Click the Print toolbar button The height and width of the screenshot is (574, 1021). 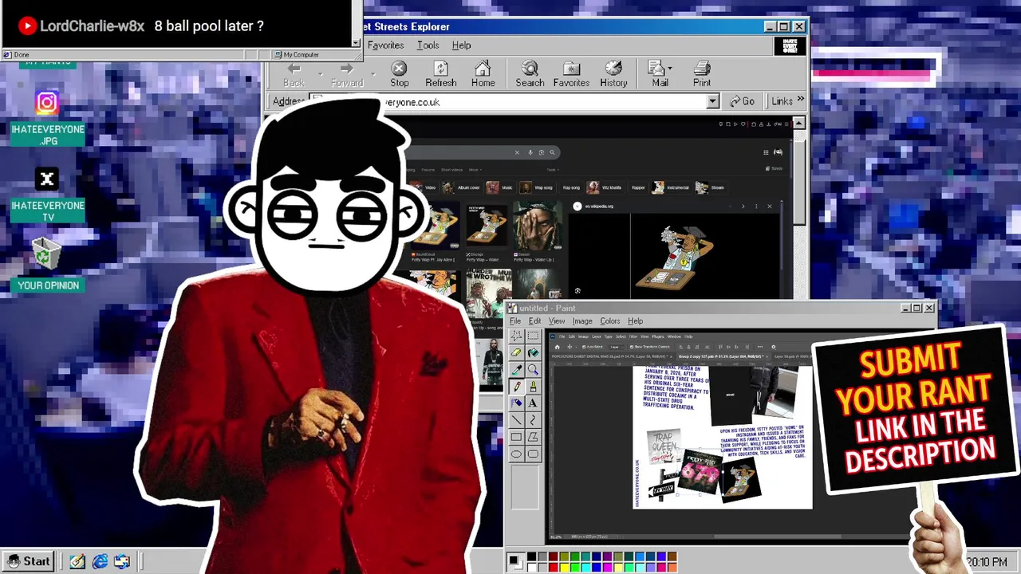click(702, 74)
